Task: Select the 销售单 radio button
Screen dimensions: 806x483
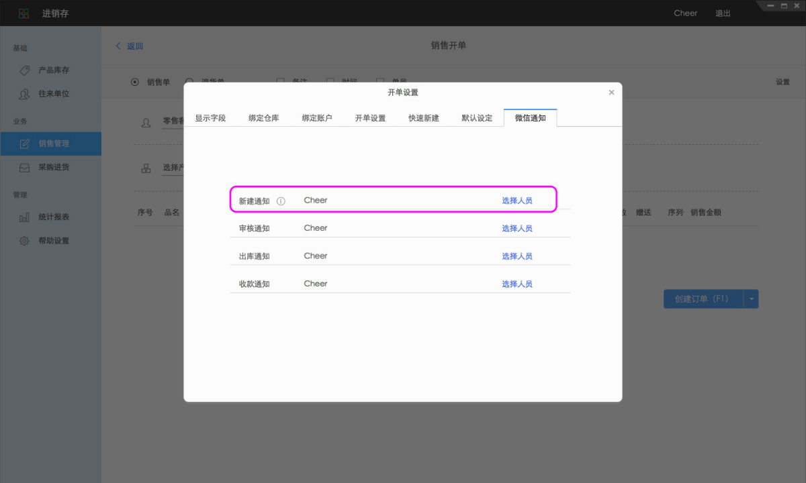Action: pos(134,82)
